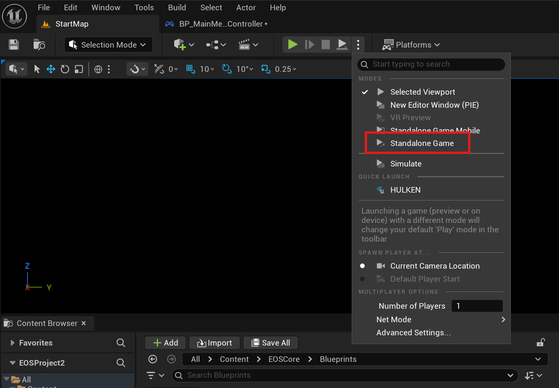Image resolution: width=559 pixels, height=388 pixels.
Task: Select the Rotate transform tool
Action: click(x=65, y=69)
